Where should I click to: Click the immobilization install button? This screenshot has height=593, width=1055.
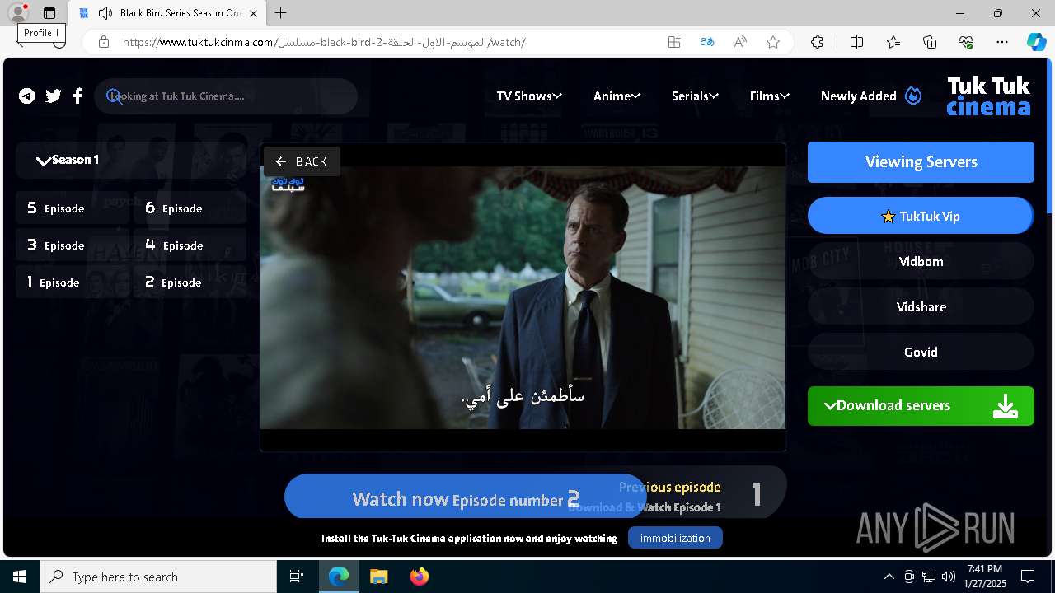pyautogui.click(x=675, y=538)
